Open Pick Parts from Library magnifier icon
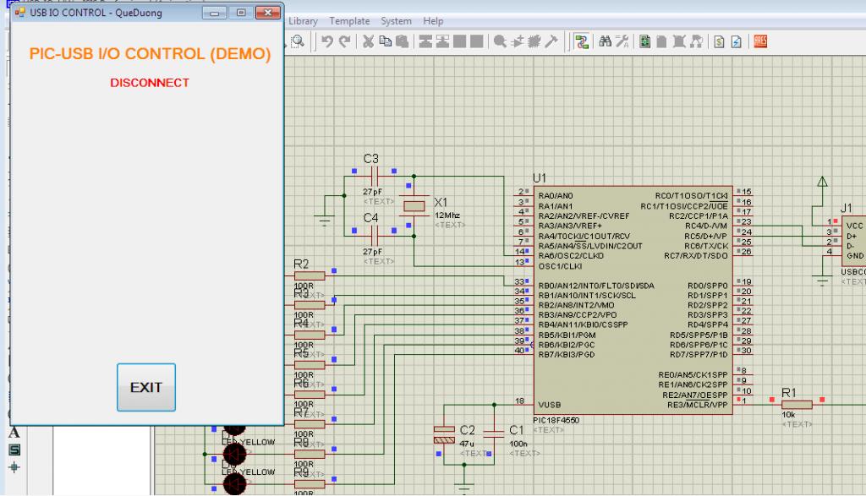 (x=500, y=41)
